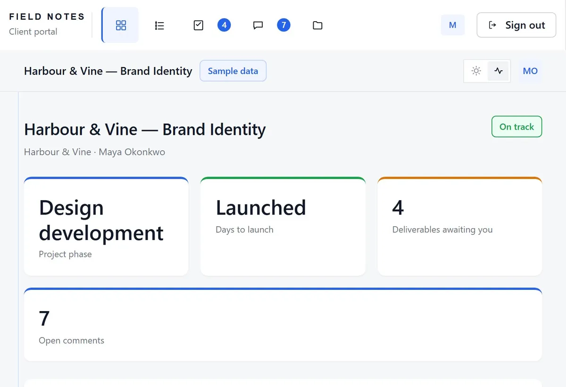Open the Deliverables awaiting you card

pos(460,226)
